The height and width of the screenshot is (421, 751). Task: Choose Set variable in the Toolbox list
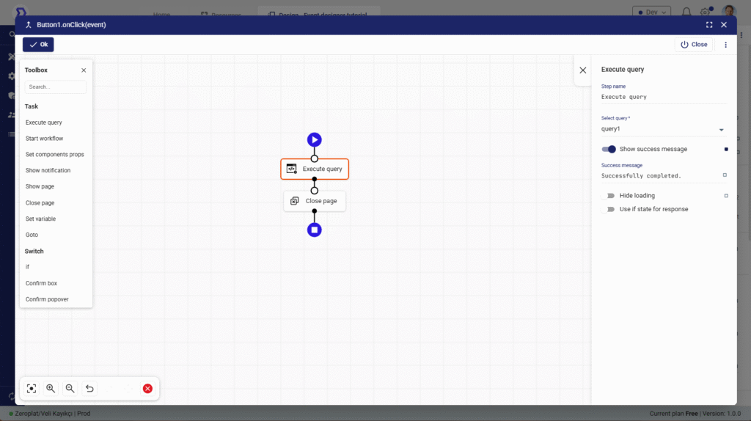[40, 219]
